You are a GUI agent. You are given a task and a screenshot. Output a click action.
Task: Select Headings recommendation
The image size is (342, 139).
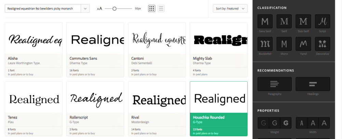(313, 84)
